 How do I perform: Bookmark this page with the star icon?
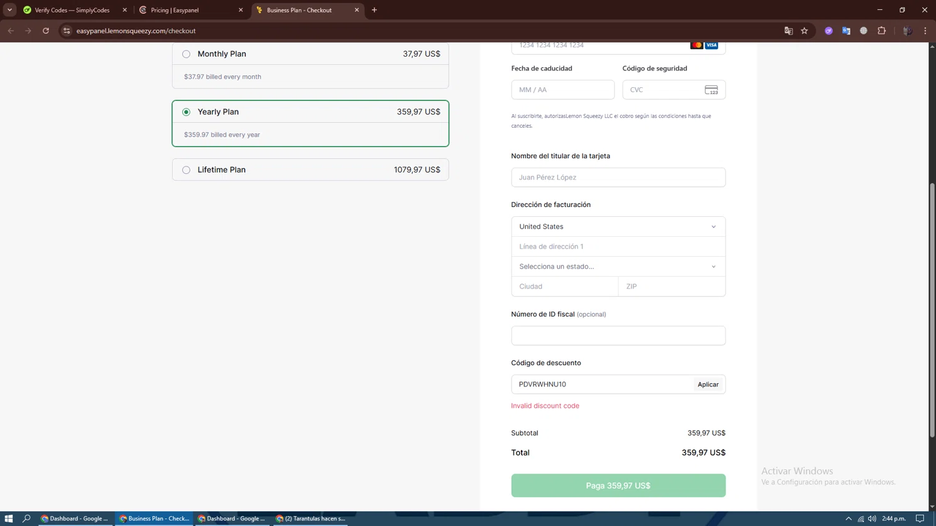click(x=804, y=31)
